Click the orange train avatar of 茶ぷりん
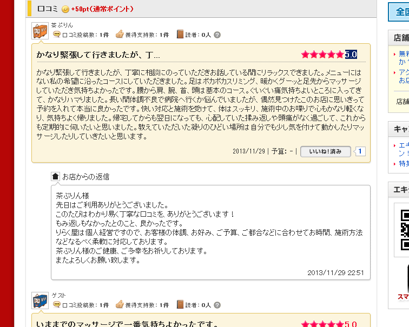The height and width of the screenshot is (327, 409). [x=40, y=31]
